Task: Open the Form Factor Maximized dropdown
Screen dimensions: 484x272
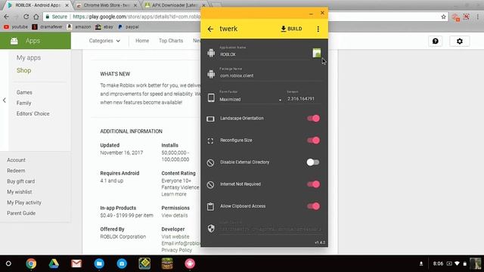Action: pyautogui.click(x=250, y=99)
